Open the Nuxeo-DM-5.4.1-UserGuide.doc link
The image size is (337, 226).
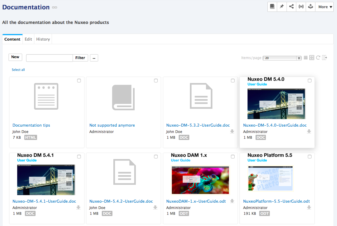[44, 201]
